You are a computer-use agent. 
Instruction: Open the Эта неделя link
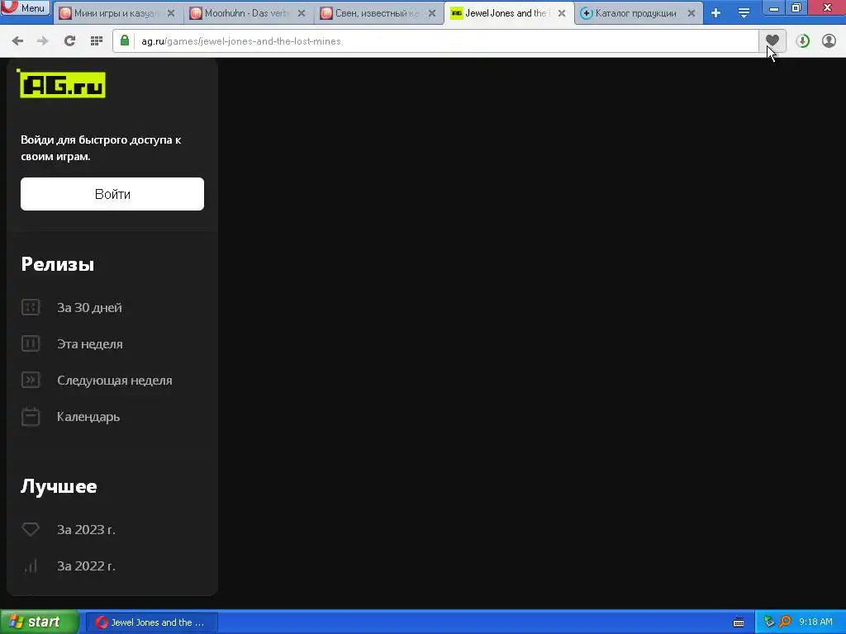(x=90, y=344)
